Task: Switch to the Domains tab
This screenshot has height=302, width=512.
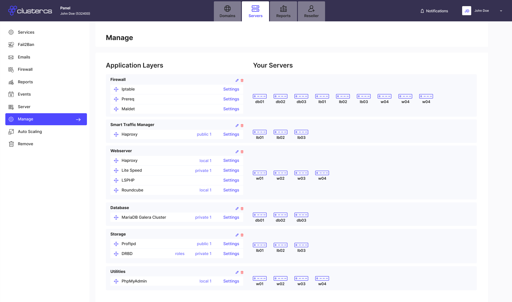Action: point(227,11)
